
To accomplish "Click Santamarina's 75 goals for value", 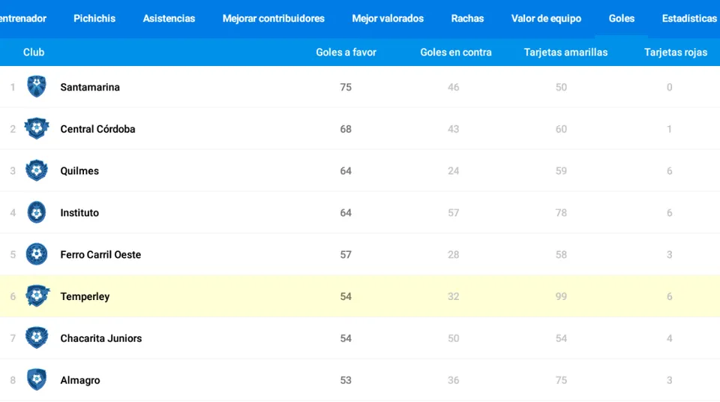I will [x=346, y=87].
